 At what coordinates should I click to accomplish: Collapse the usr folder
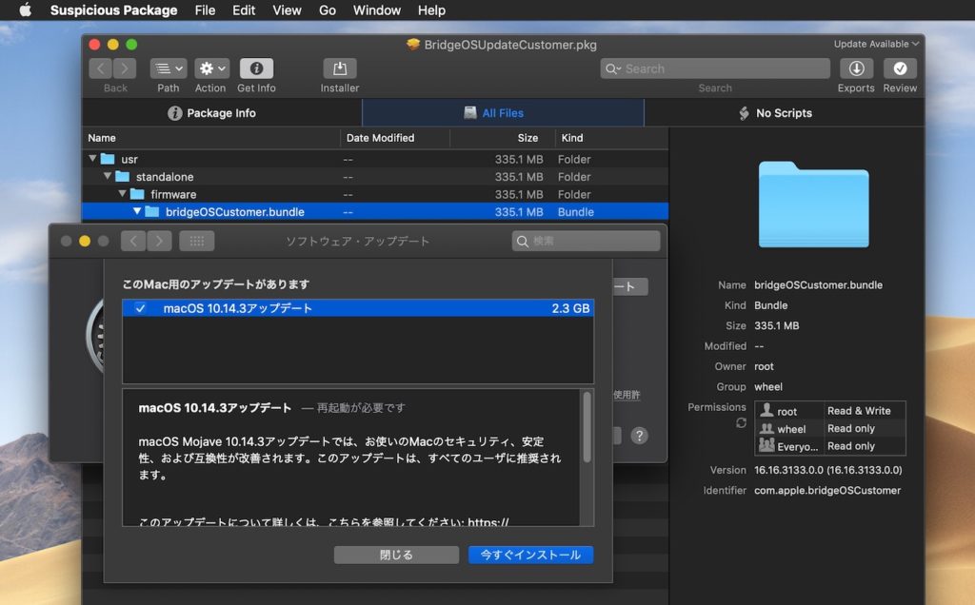pos(91,159)
